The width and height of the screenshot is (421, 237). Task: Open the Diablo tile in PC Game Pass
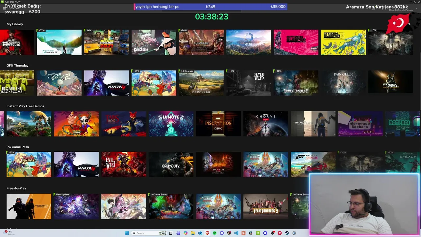(218, 165)
